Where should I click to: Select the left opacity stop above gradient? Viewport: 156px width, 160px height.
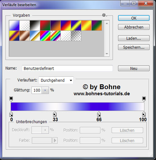coord(11,99)
